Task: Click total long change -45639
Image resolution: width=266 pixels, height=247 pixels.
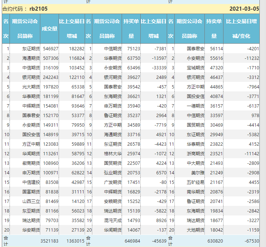Action: (x=159, y=241)
